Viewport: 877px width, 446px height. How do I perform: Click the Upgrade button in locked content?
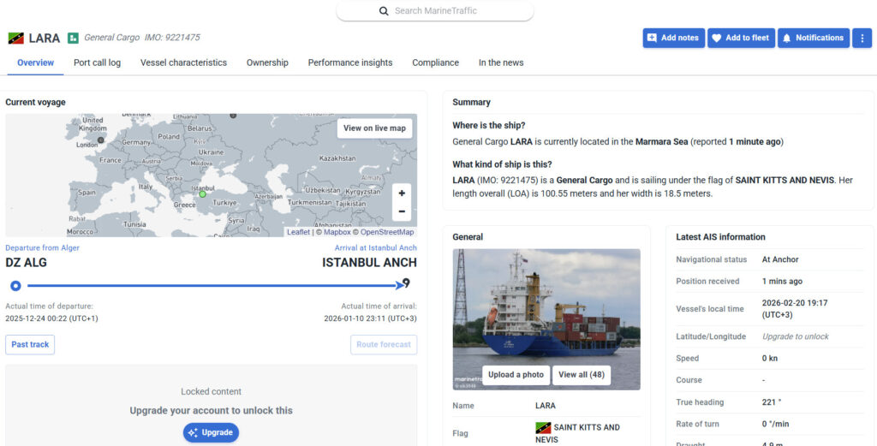pyautogui.click(x=211, y=432)
